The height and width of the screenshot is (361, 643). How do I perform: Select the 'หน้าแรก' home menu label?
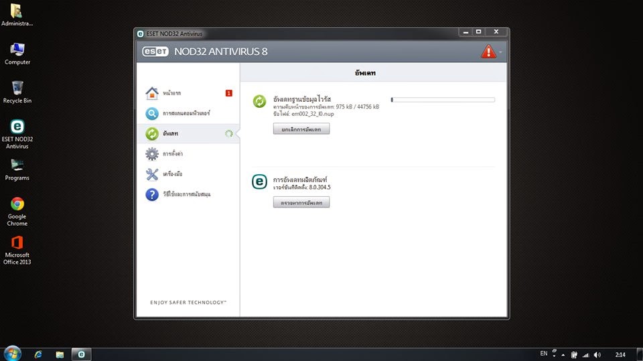[172, 93]
